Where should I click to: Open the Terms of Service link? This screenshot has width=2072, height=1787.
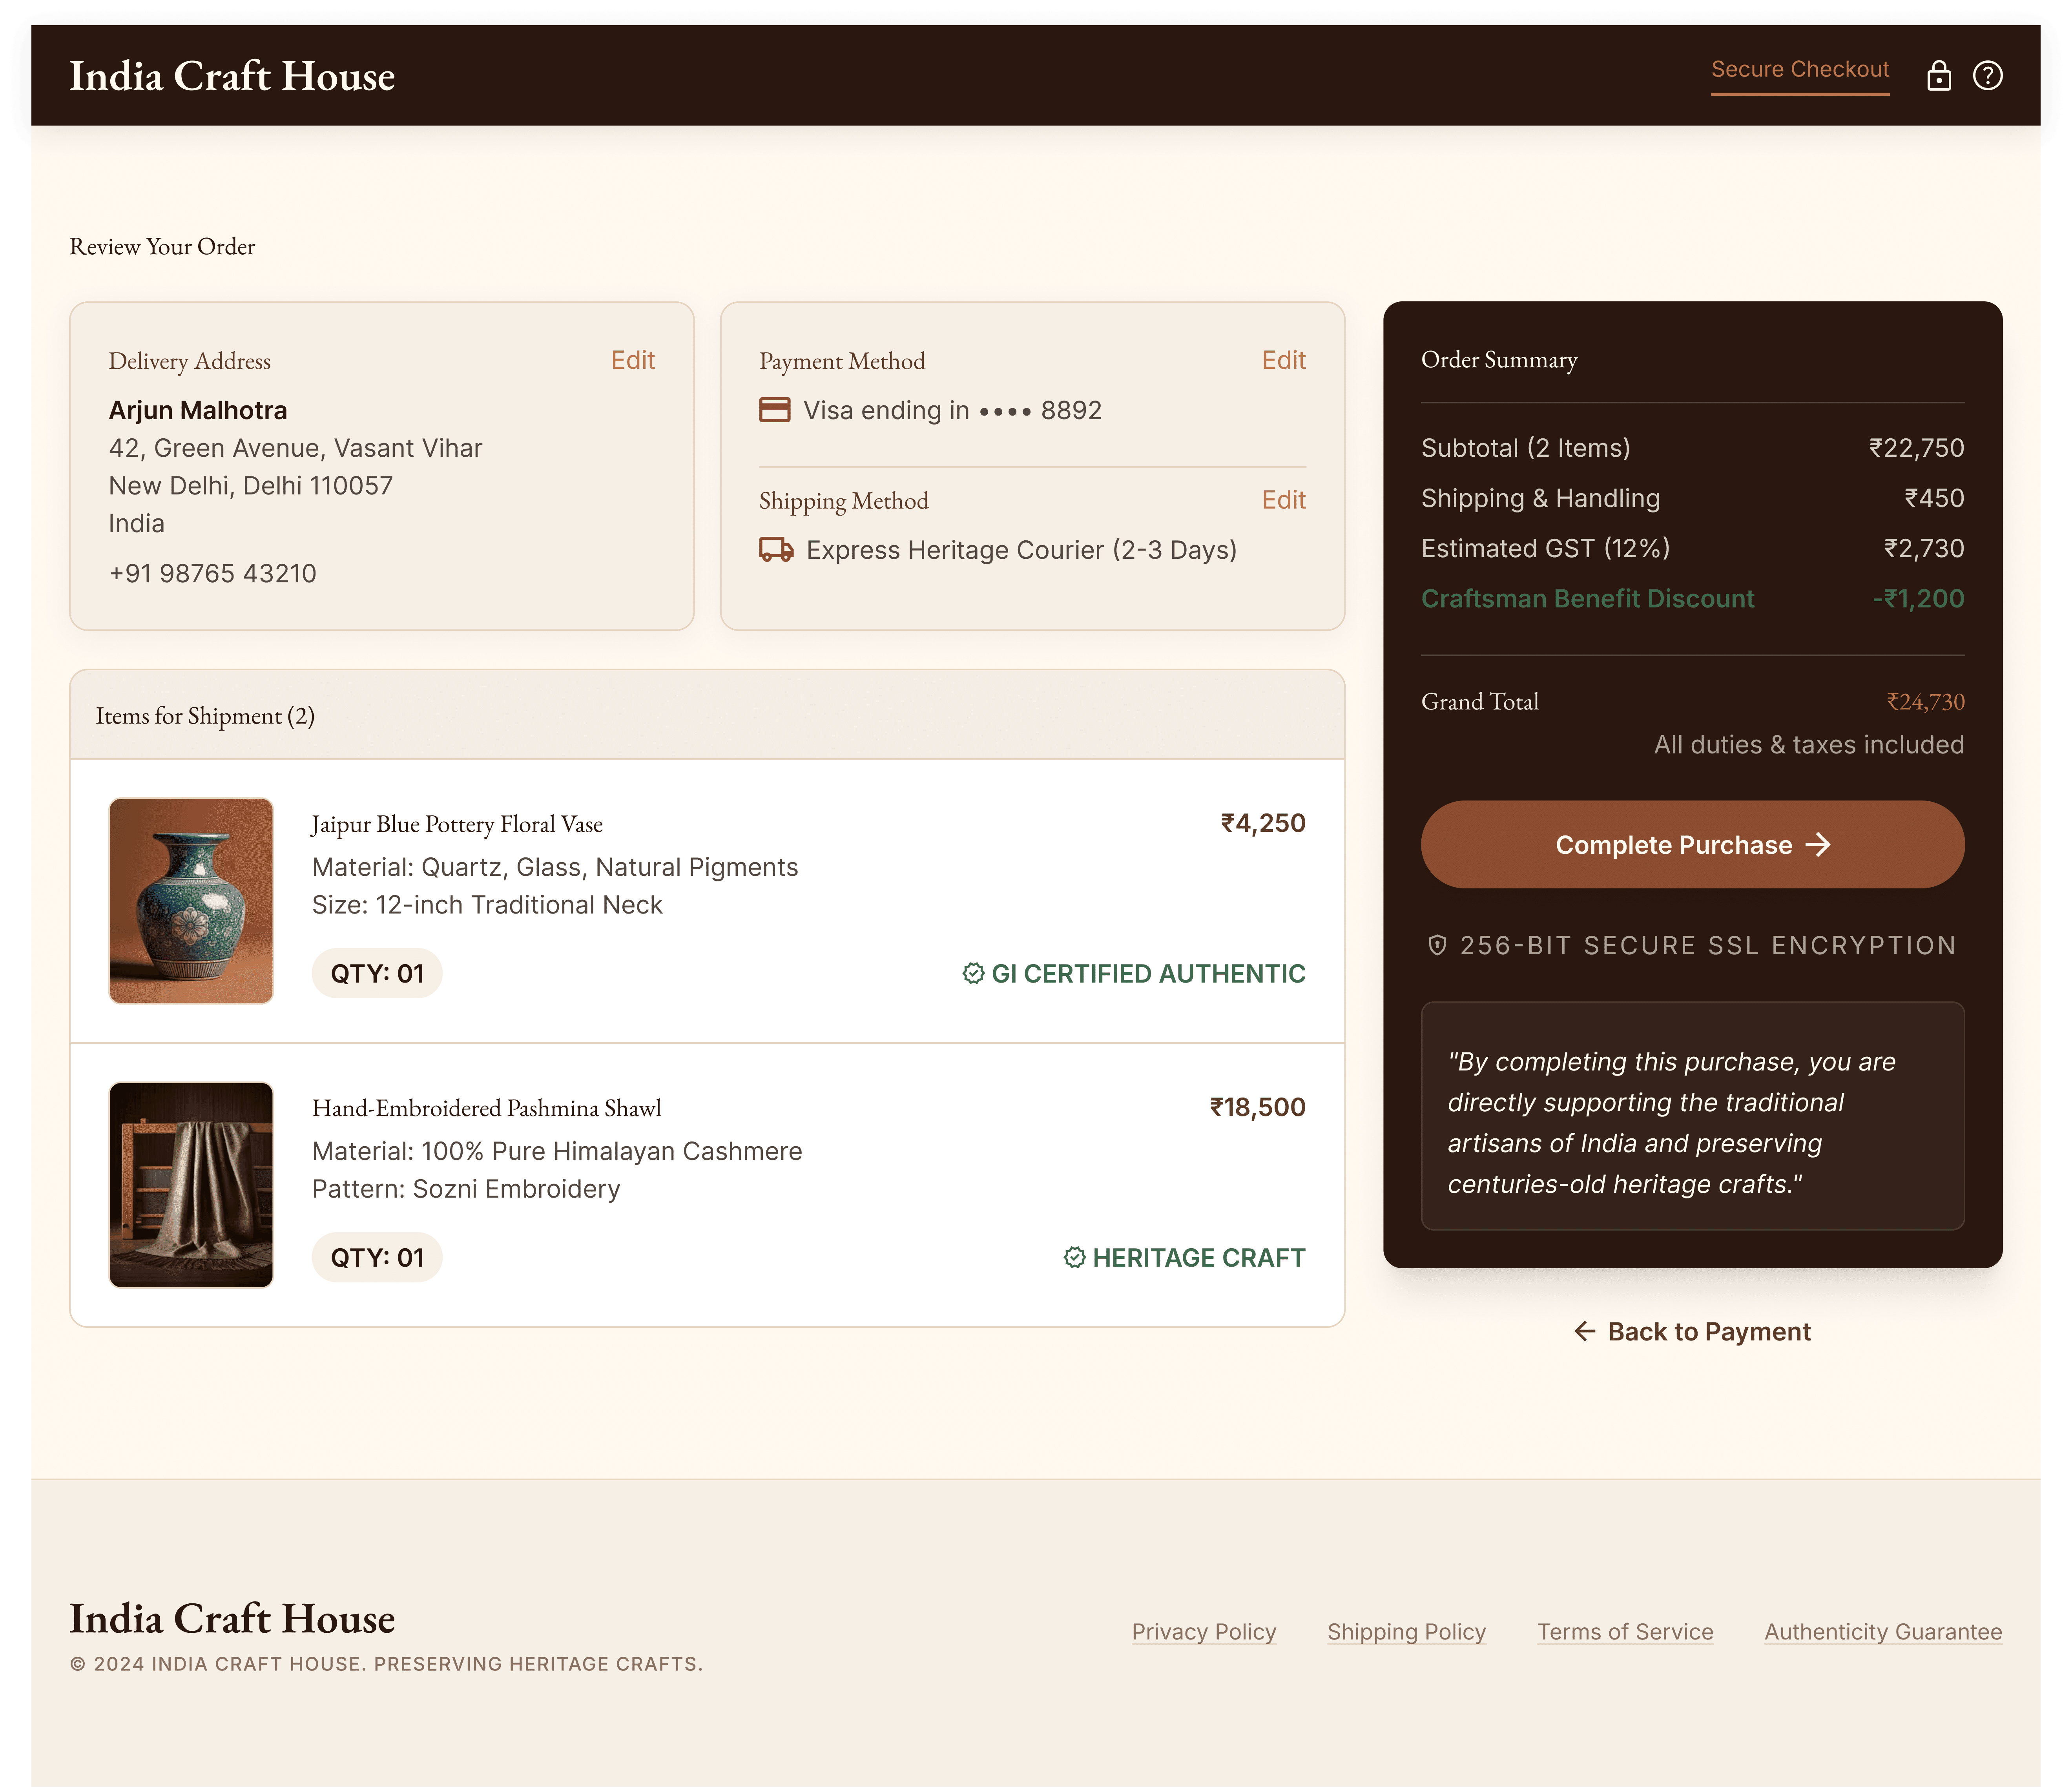[1625, 1632]
